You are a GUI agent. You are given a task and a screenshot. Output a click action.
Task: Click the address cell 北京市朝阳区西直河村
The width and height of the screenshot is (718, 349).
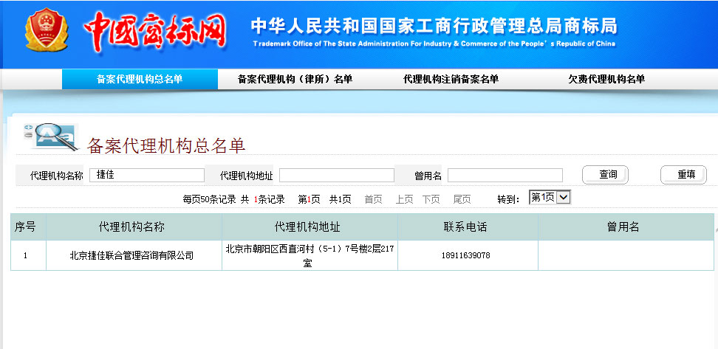[310, 256]
